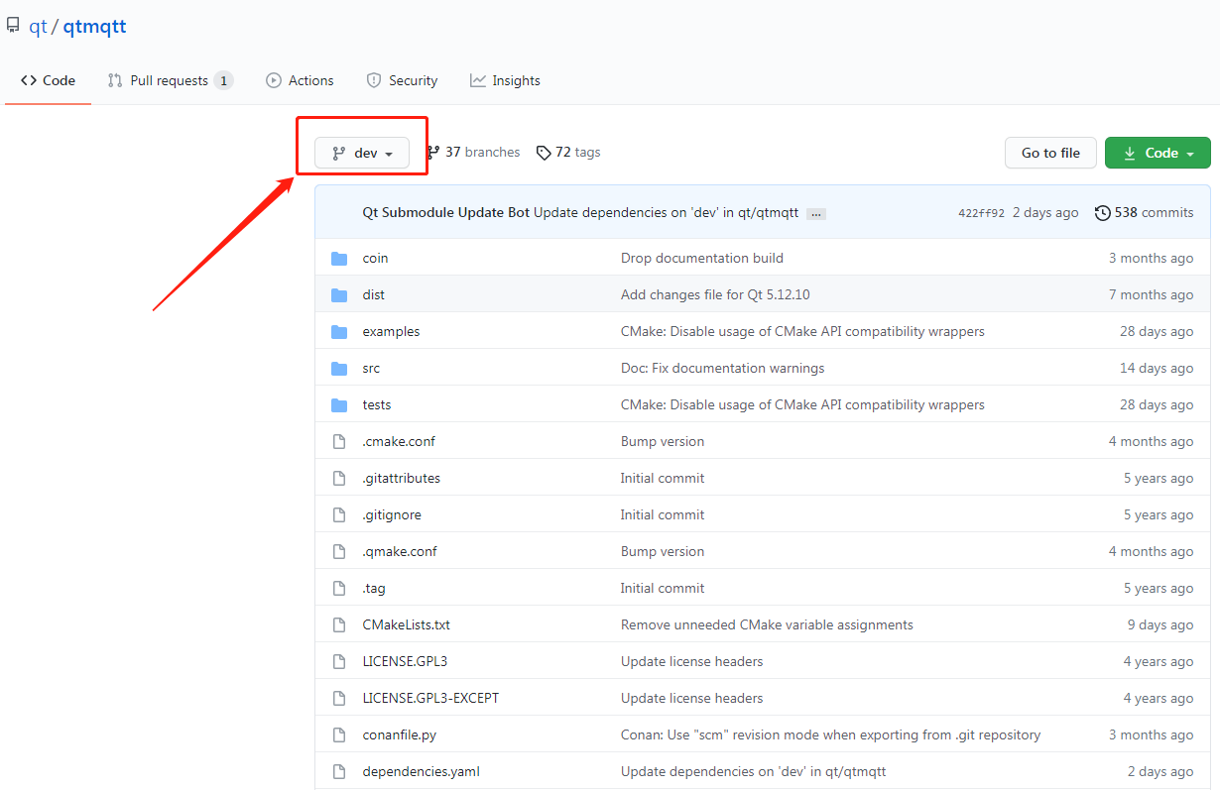Open commit 'Add changes file for Qt 5.12.10'
The image size is (1220, 790).
click(715, 295)
